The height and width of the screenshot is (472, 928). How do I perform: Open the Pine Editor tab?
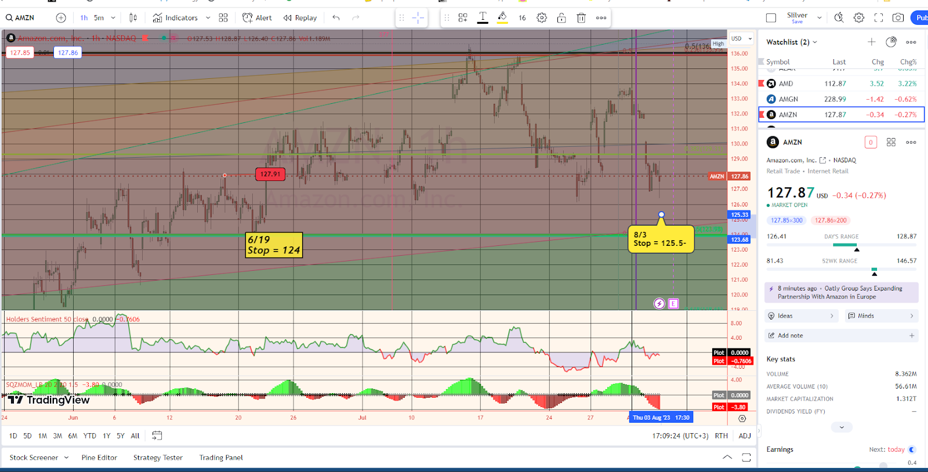point(99,458)
